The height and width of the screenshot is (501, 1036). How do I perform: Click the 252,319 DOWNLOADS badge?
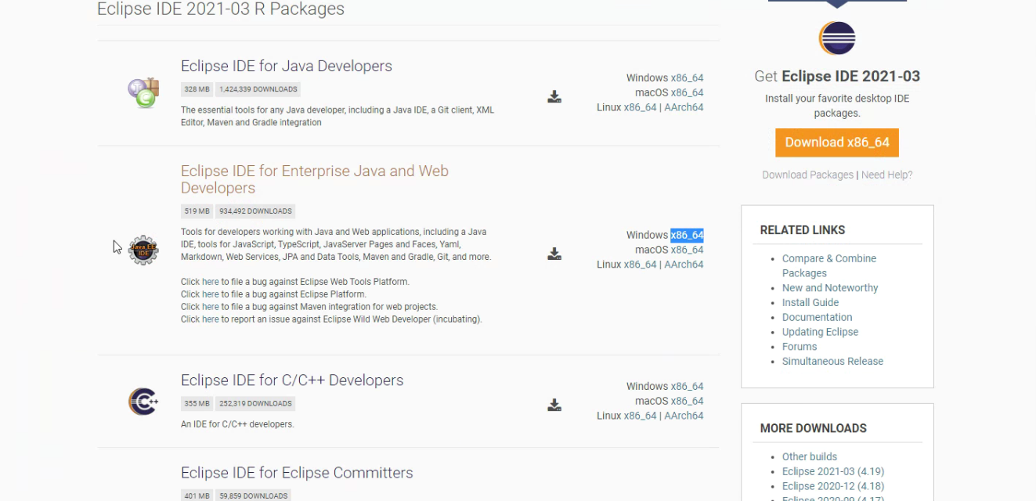click(x=255, y=404)
